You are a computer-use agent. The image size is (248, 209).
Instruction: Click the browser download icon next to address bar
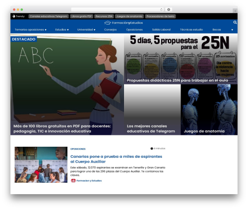coord(169,9)
